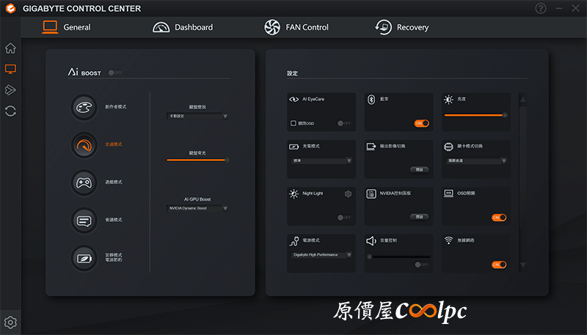Open the GPU mode switch dropdown
This screenshot has width=587, height=335.
click(476, 161)
